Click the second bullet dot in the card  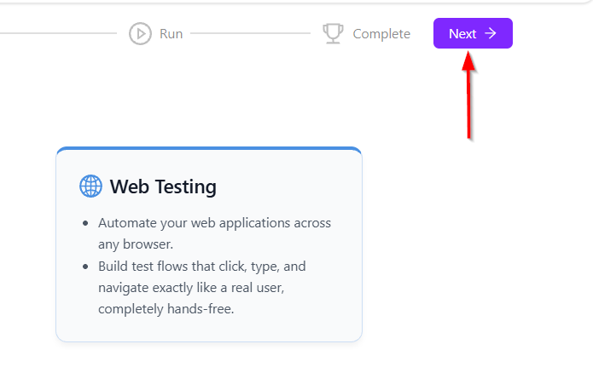(x=85, y=267)
